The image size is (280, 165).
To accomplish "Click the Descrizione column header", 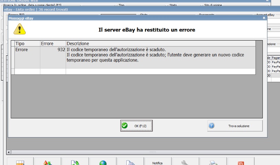I will pyautogui.click(x=161, y=44).
